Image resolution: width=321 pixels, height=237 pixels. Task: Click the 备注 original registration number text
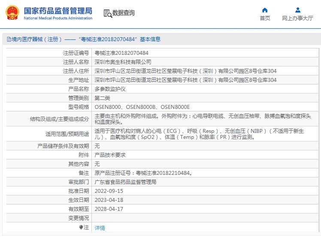(x=143, y=173)
